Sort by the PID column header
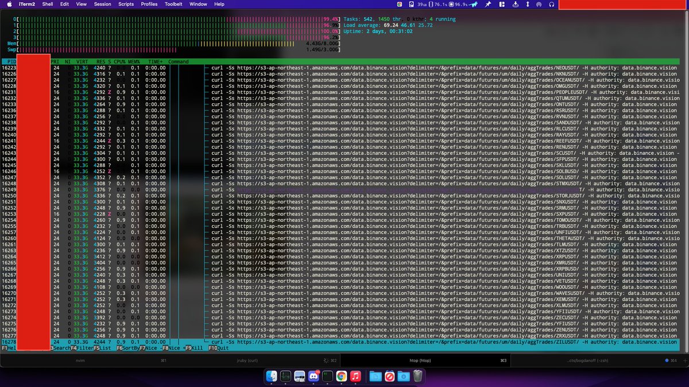This screenshot has height=387, width=689. tap(10, 62)
